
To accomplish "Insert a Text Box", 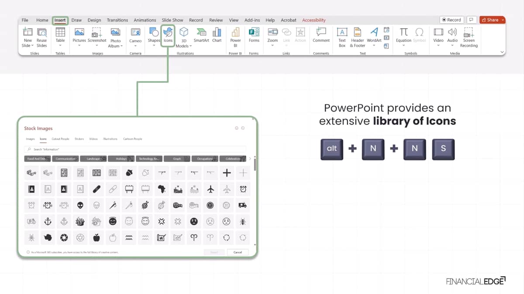I will pyautogui.click(x=342, y=37).
